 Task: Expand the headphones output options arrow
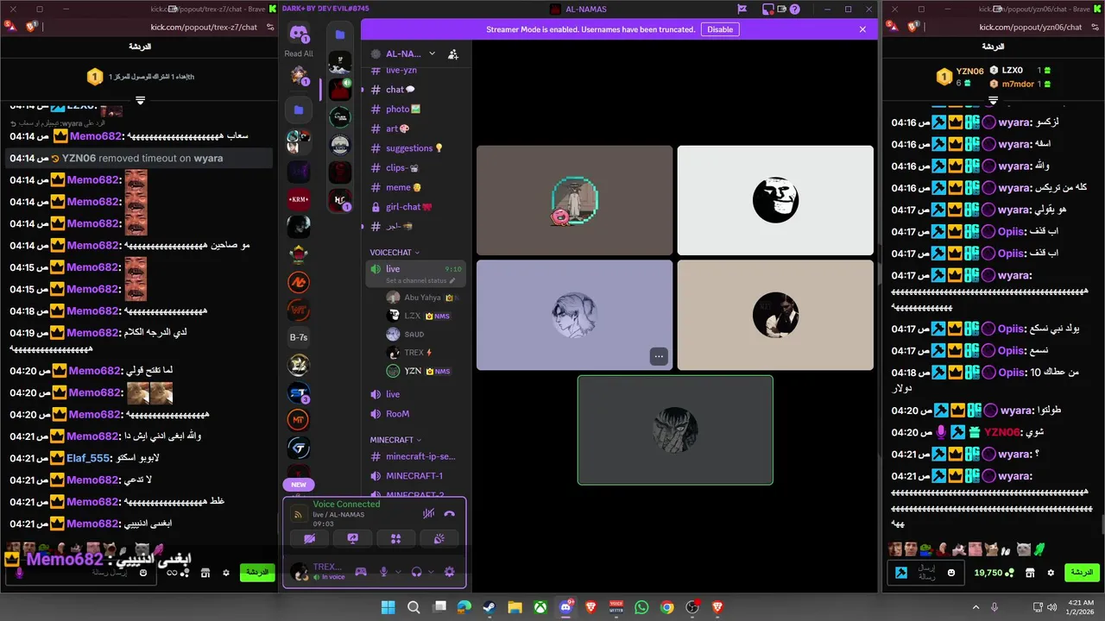[430, 572]
